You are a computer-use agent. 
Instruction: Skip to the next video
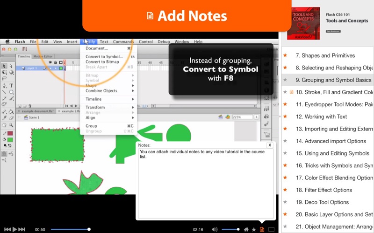pos(22,229)
